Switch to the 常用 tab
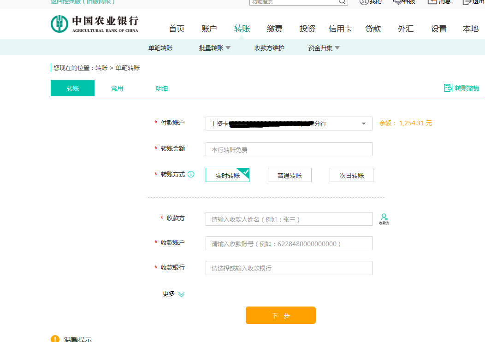Viewport: 485px width, 342px height. click(x=117, y=88)
